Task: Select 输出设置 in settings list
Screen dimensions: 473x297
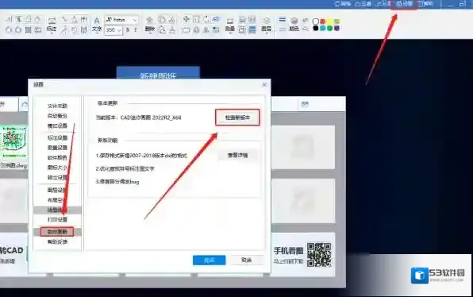Action: click(57, 177)
